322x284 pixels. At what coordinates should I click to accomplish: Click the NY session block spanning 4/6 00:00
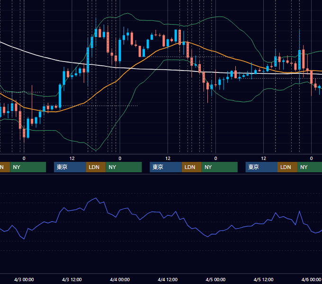pyautogui.click(x=310, y=167)
